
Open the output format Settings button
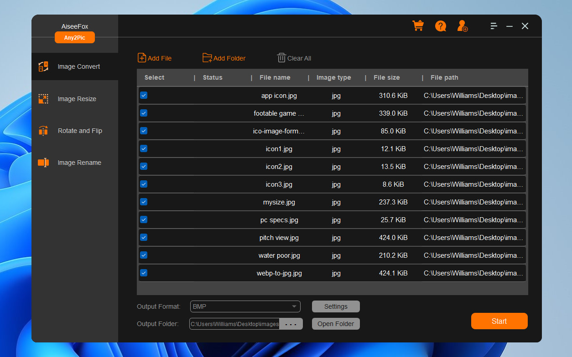tap(336, 306)
